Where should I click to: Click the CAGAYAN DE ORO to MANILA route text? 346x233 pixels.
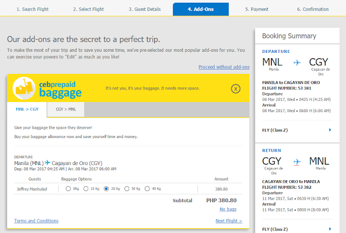pos(291,182)
